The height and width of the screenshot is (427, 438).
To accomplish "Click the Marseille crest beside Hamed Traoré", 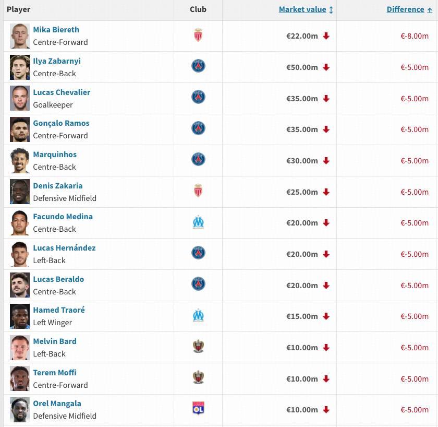I will [198, 316].
